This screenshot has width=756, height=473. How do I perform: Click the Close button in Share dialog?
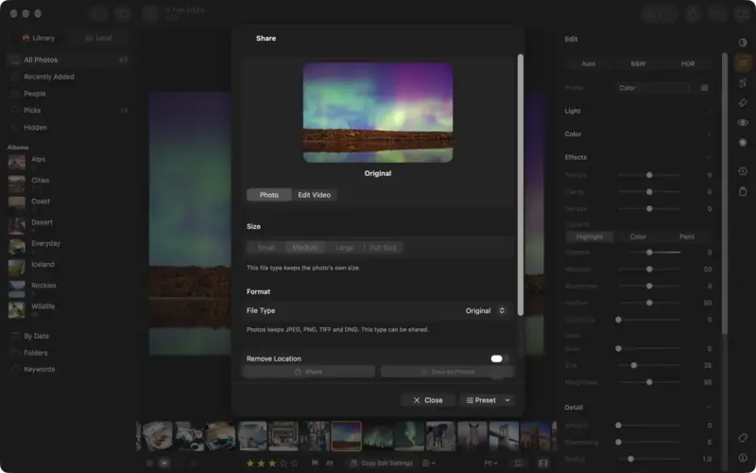point(428,400)
